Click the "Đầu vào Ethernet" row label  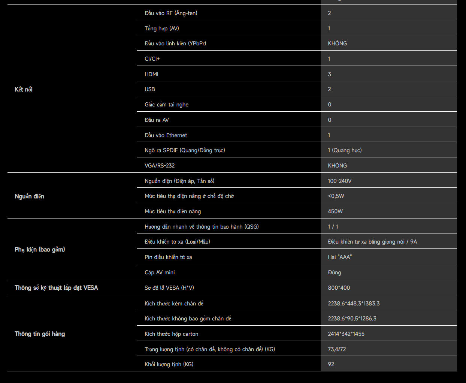tap(166, 135)
